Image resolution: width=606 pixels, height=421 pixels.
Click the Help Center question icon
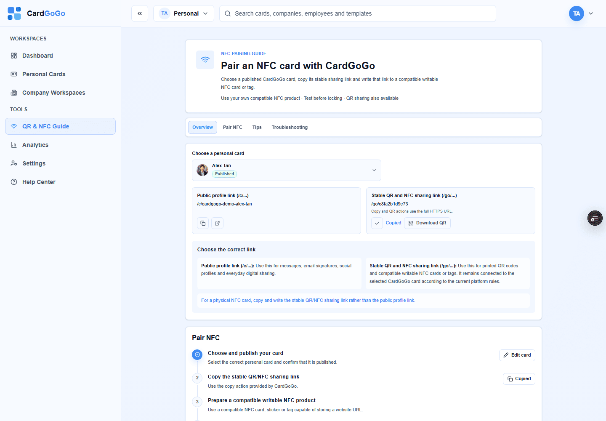coord(14,182)
